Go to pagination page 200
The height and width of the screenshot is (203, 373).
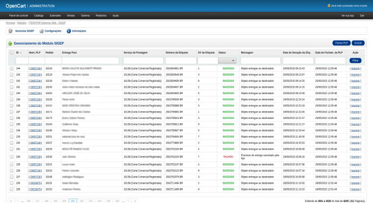[x=64, y=201]
